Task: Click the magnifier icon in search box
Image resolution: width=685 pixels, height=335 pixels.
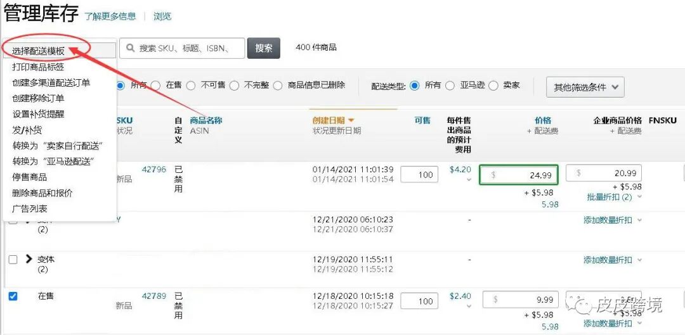Action: [x=130, y=48]
